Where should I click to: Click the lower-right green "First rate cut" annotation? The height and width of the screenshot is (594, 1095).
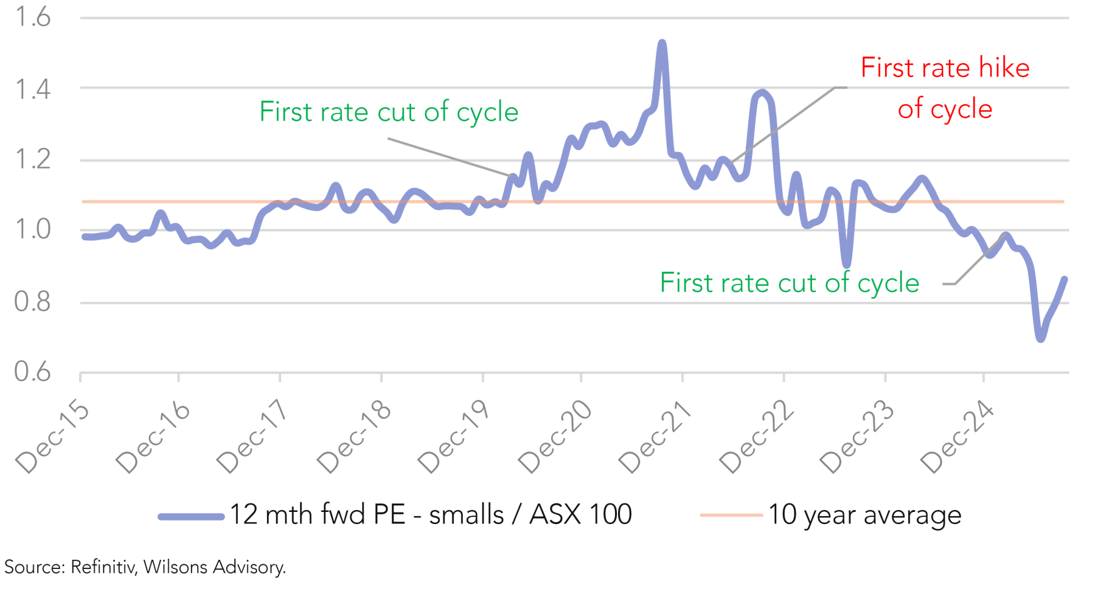point(789,283)
